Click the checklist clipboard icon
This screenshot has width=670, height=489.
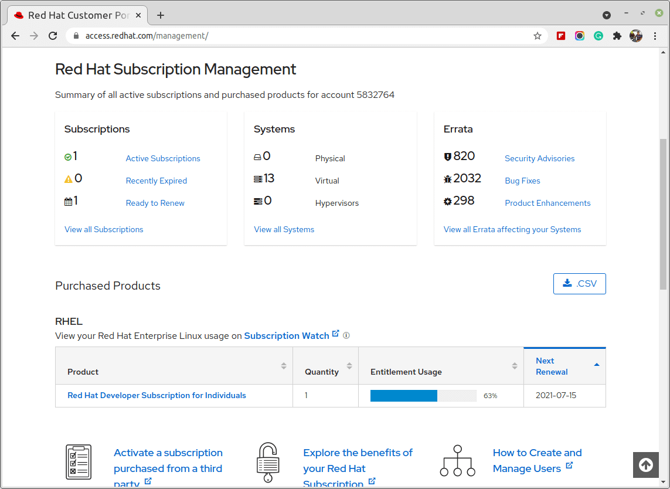79,462
